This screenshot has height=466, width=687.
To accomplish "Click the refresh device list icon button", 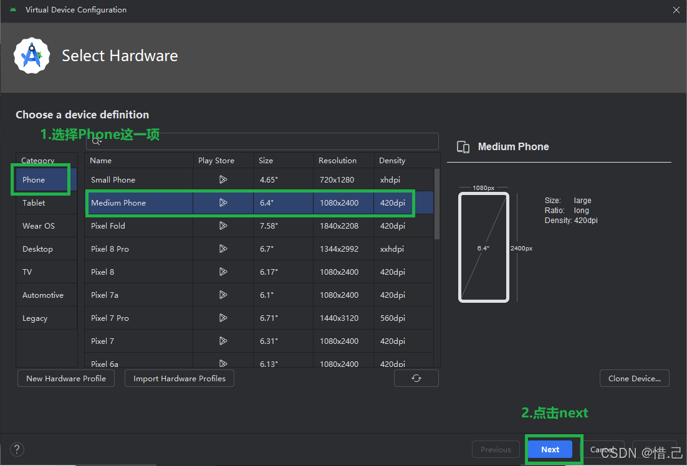I will 416,378.
